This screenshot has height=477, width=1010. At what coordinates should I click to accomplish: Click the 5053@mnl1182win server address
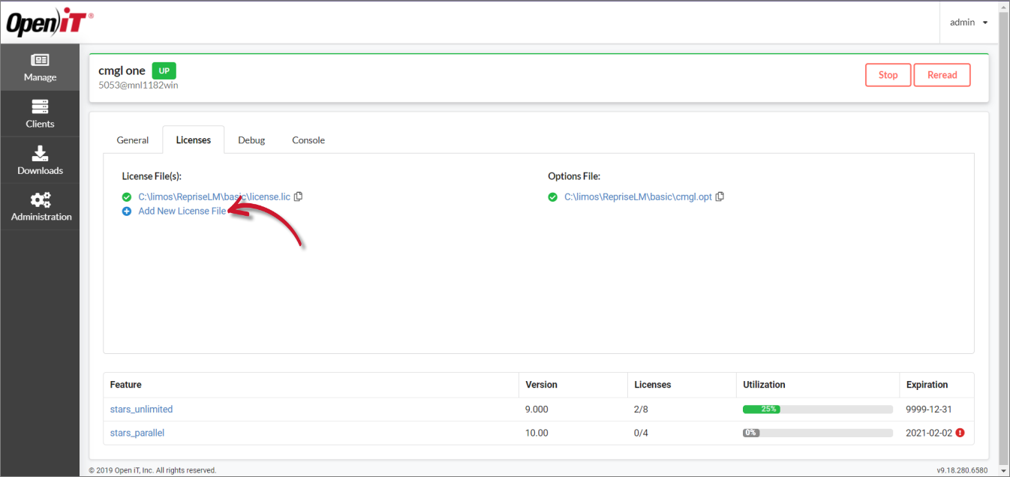tap(138, 85)
